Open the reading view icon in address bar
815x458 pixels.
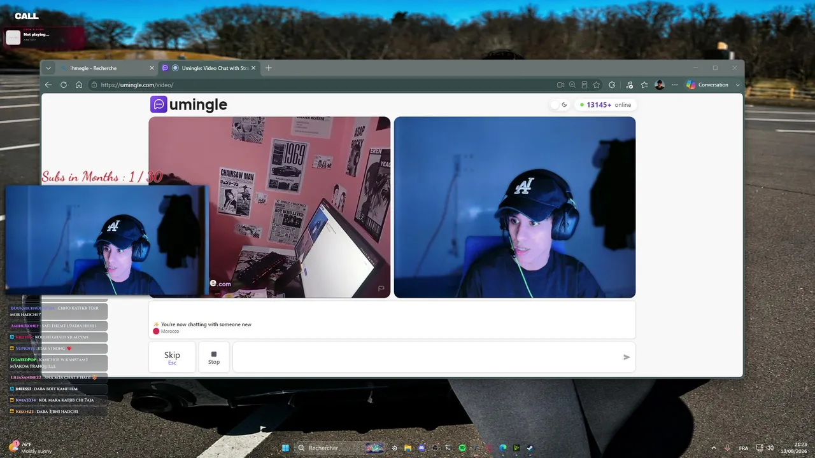point(585,85)
